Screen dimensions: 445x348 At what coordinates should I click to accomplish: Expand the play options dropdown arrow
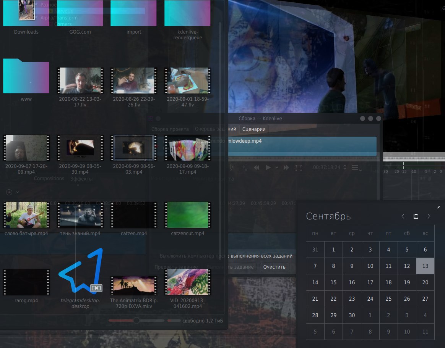276,168
